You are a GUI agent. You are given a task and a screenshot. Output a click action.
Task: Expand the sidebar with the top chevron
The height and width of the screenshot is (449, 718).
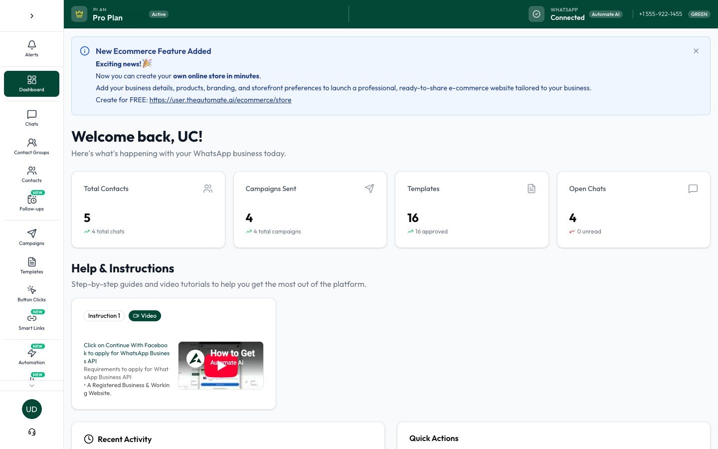(32, 16)
